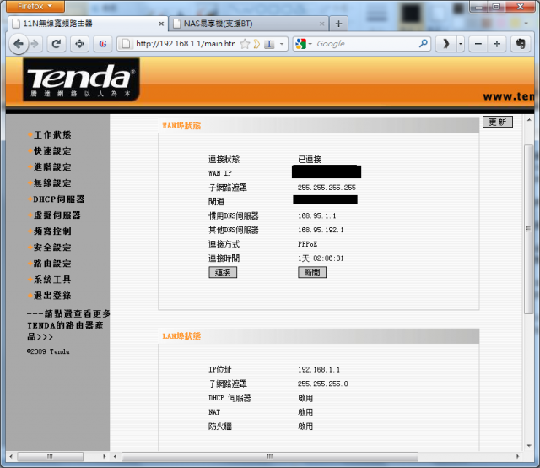Image resolution: width=540 pixels, height=468 pixels.
Task: Click the 更新 refresh button
Action: tap(498, 122)
